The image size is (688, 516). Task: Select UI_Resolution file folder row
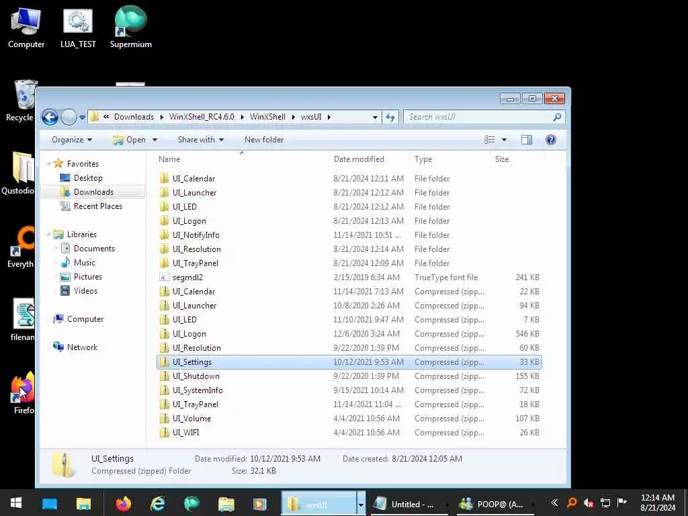pos(349,249)
